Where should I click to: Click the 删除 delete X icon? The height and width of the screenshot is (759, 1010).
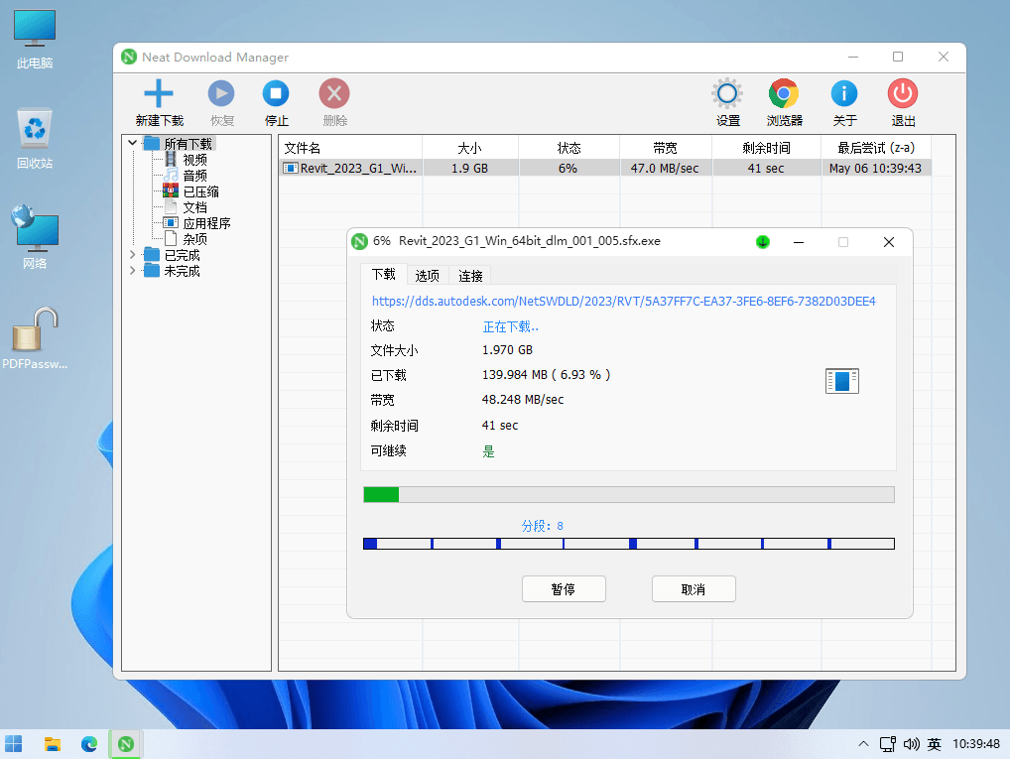(x=334, y=94)
